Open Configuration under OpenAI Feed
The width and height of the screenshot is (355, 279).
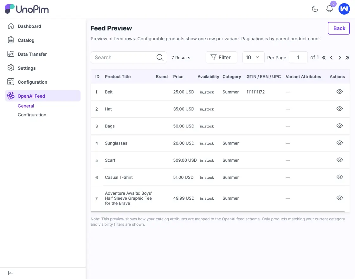(x=32, y=114)
